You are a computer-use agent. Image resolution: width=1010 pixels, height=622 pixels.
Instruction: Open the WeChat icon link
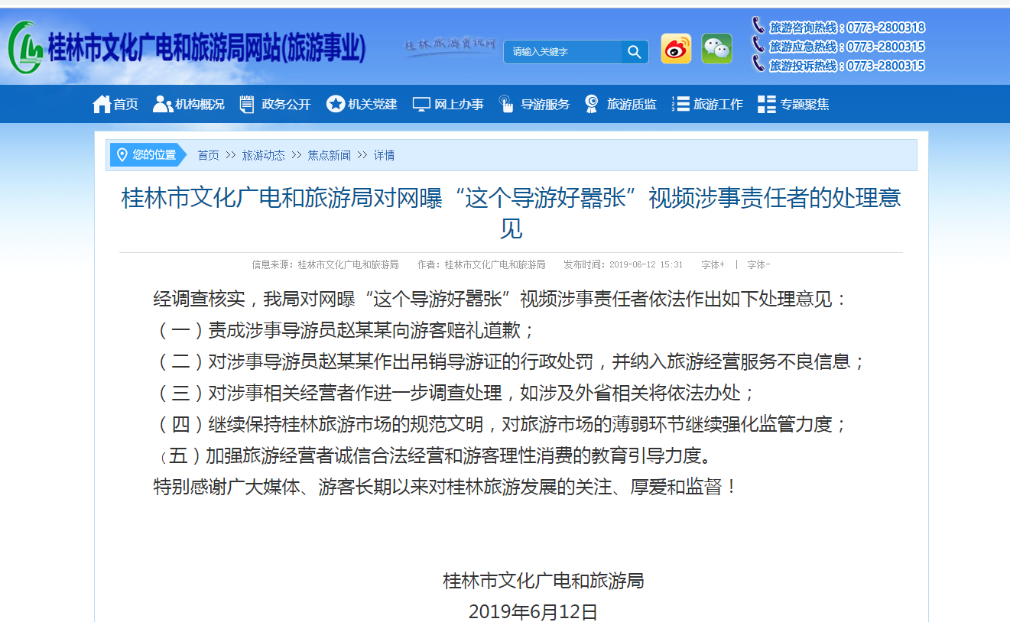tap(716, 49)
